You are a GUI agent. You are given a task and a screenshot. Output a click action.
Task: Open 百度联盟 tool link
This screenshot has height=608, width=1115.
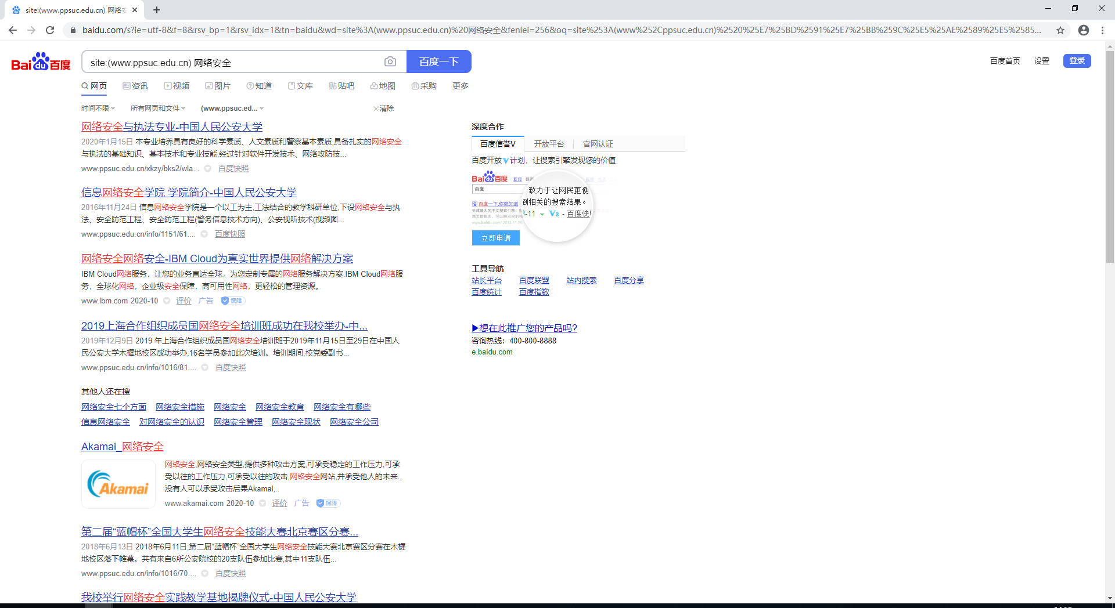pos(534,281)
